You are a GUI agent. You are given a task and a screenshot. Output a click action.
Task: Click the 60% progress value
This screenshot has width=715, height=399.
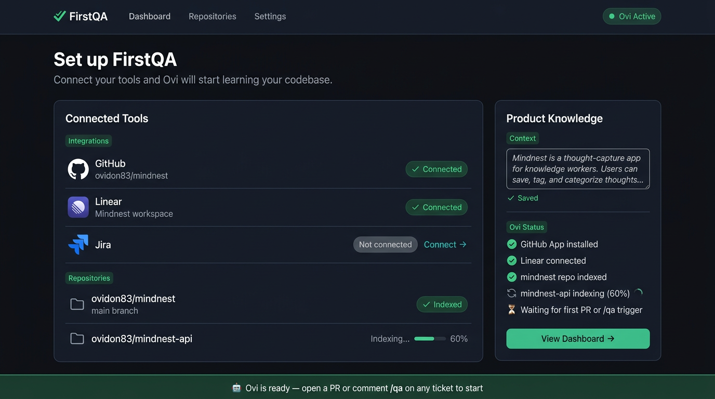459,339
